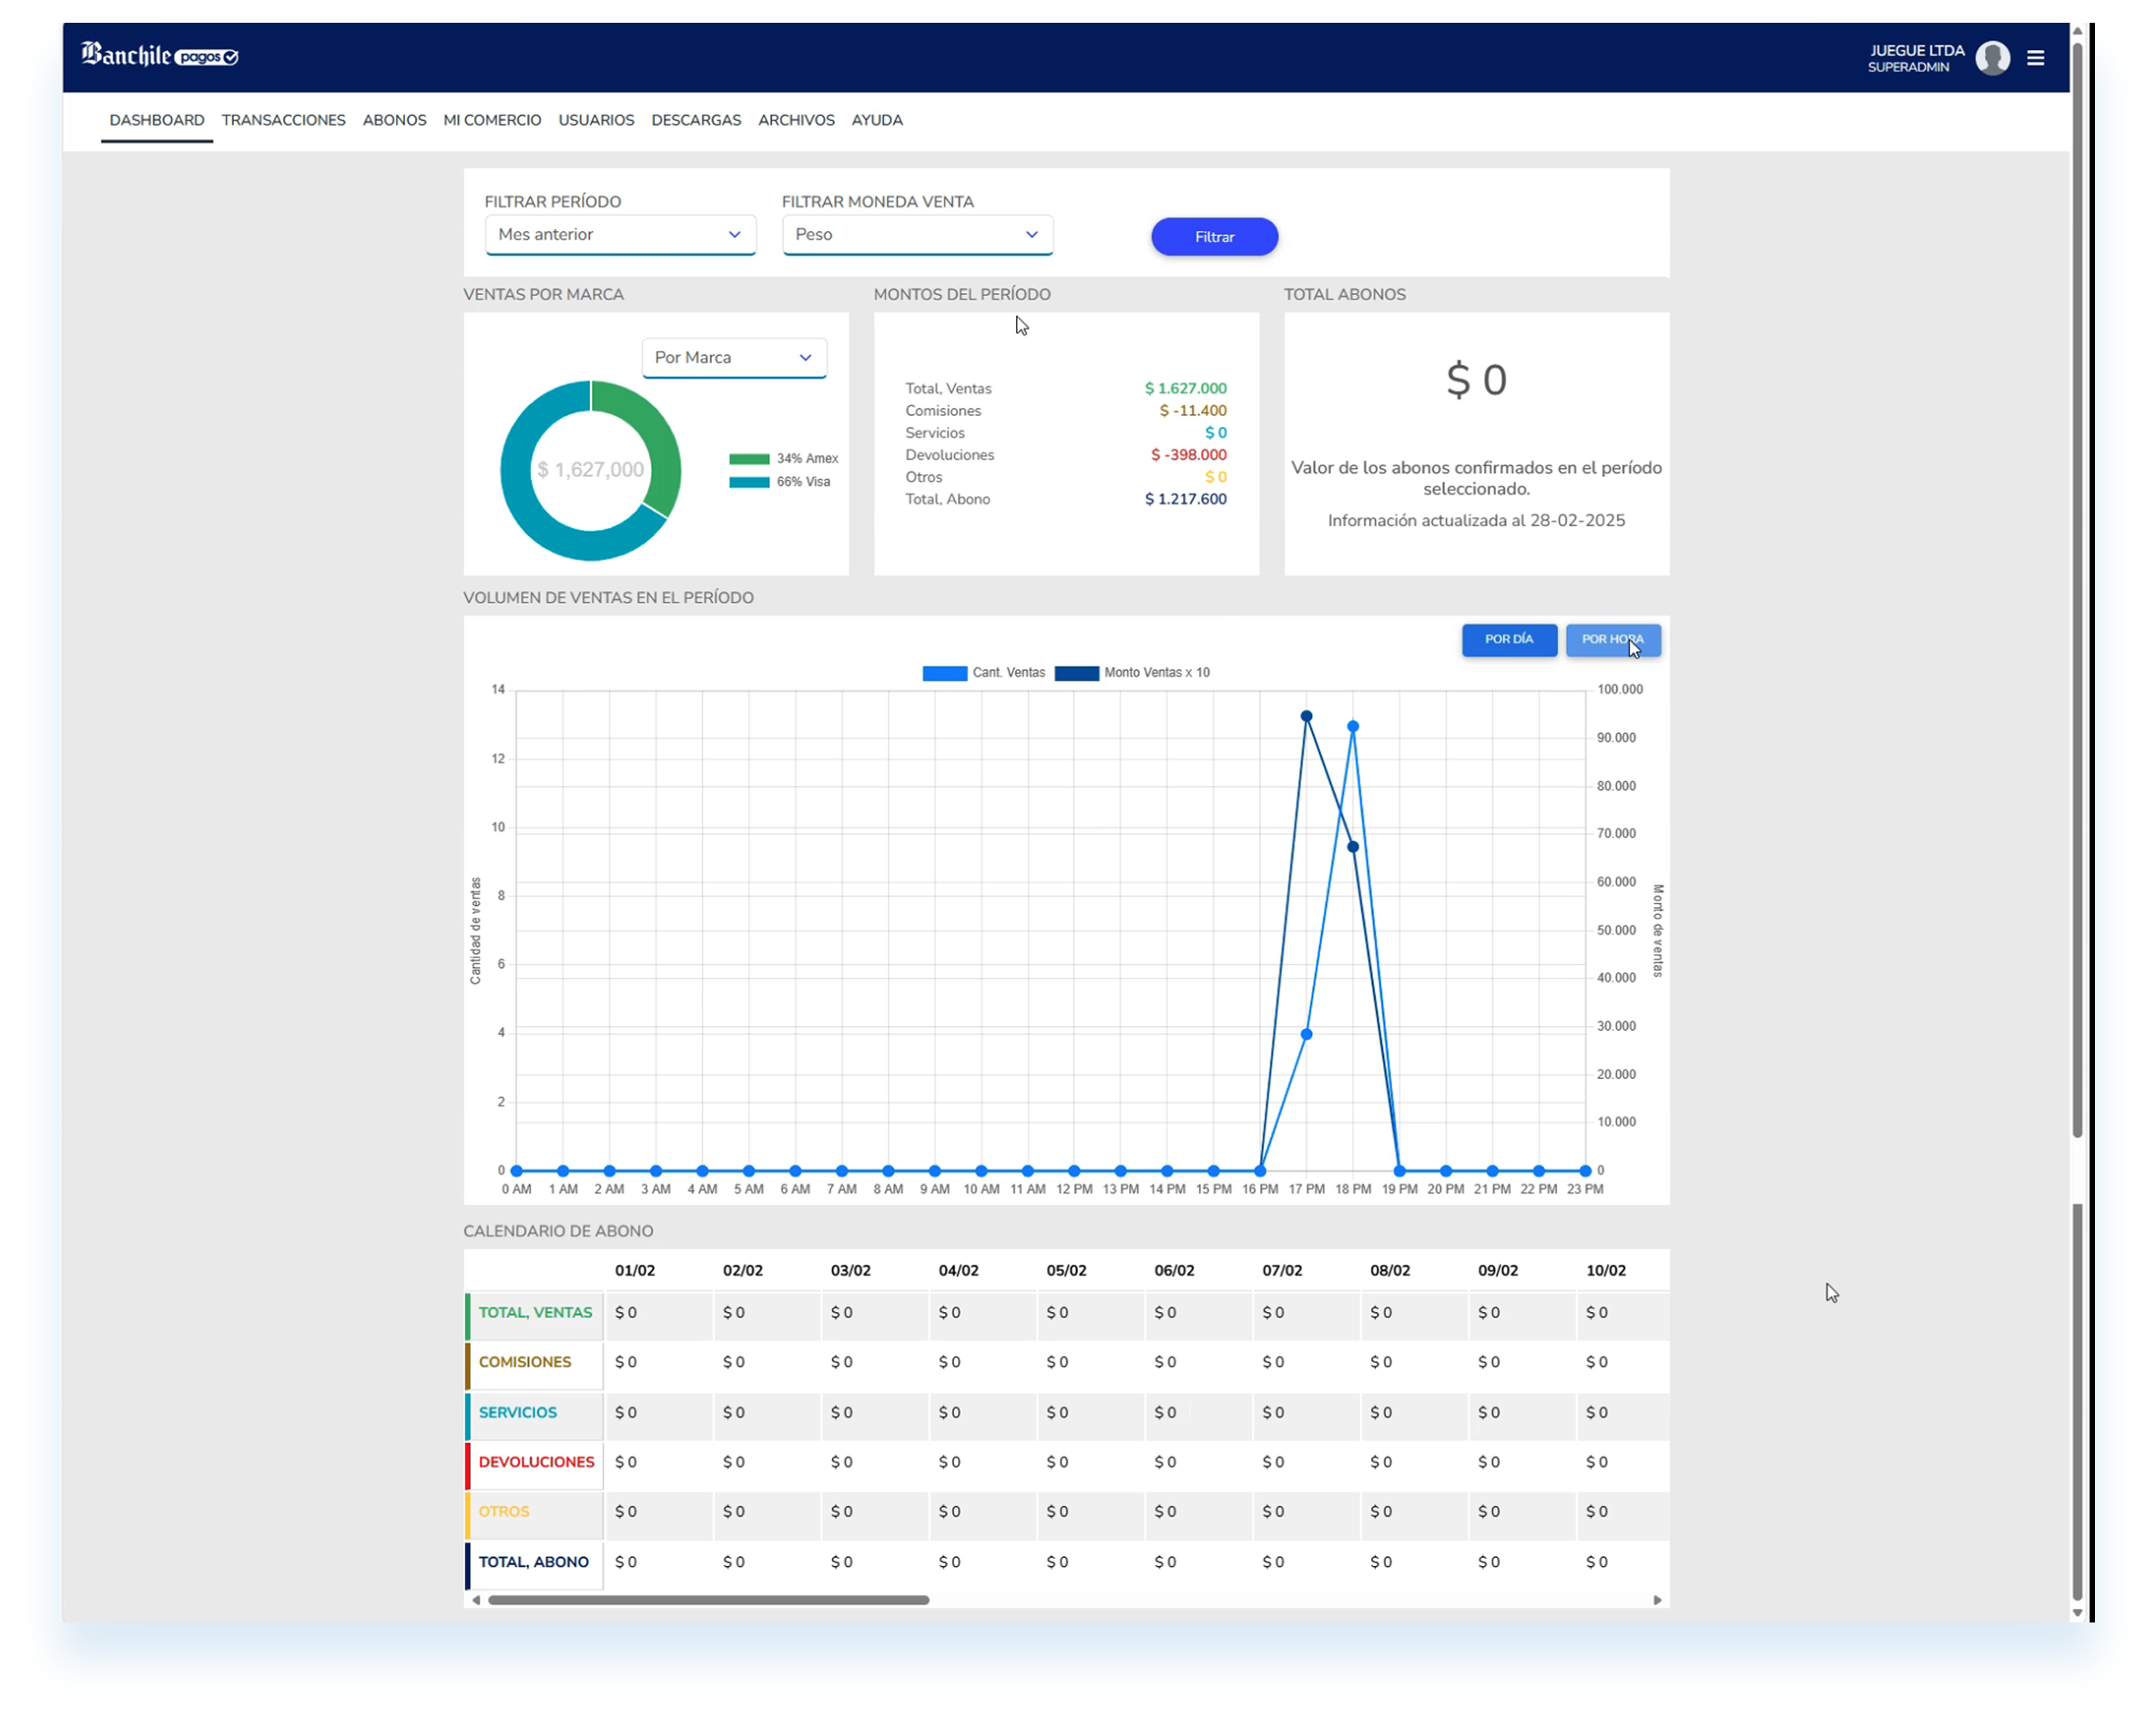Click the 17 PM Monto Ventas peak point
The image size is (2156, 1719).
click(1306, 717)
